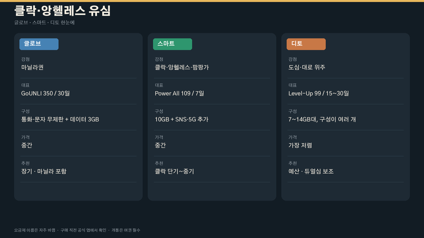The width and height of the screenshot is (424, 238).
Task: Click '클락·앙헬레스·팜팡가' strength text
Action: click(182, 67)
